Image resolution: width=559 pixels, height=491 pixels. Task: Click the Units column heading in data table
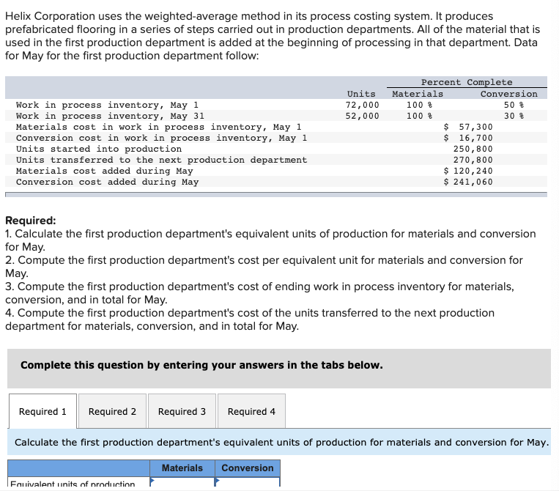(x=361, y=94)
